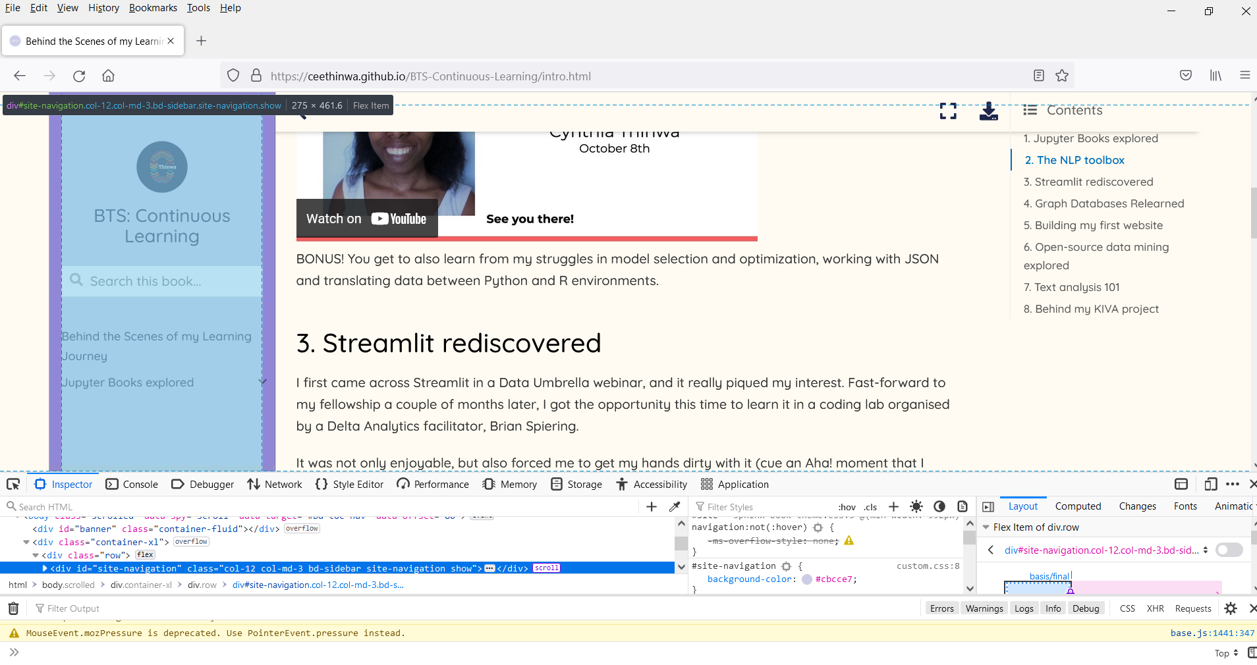
Task: Bookmark this page with the star
Action: point(1062,76)
